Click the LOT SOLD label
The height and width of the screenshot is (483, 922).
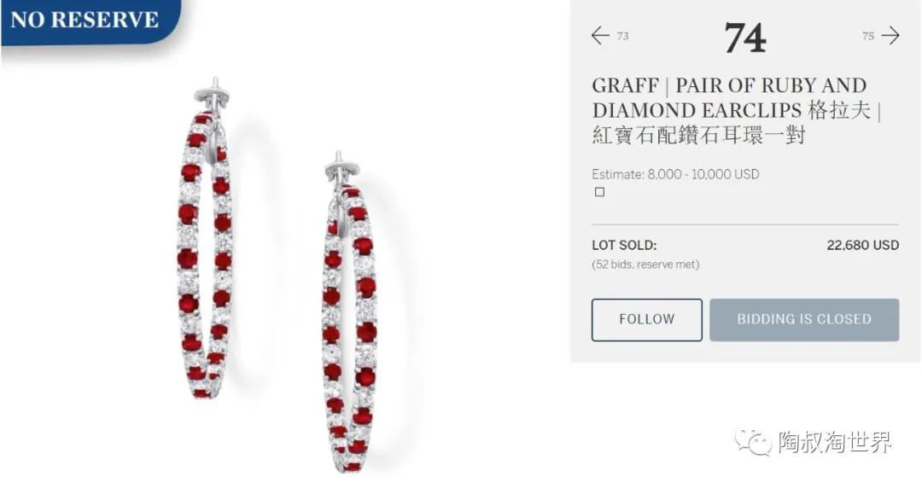coord(624,245)
